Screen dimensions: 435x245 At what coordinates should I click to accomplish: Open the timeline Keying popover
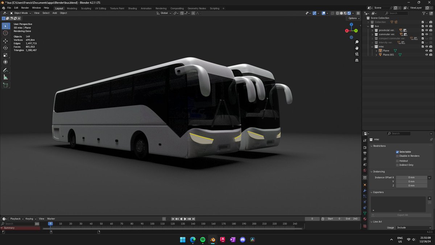click(30, 219)
